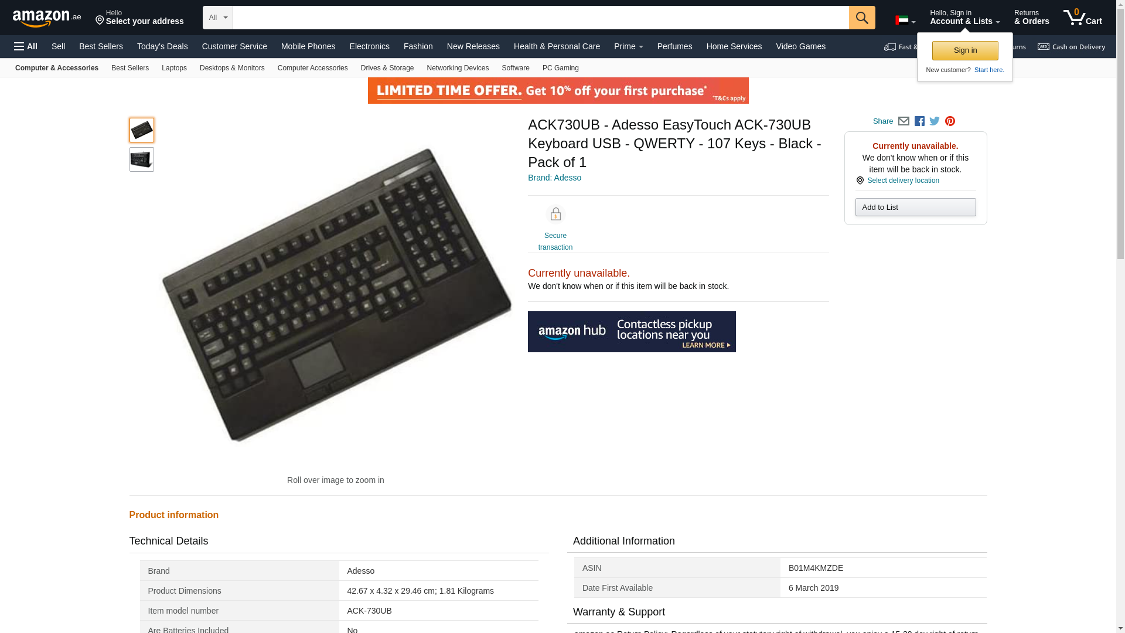Expand the Account & Lists menu
Image resolution: width=1125 pixels, height=633 pixels.
point(964,18)
